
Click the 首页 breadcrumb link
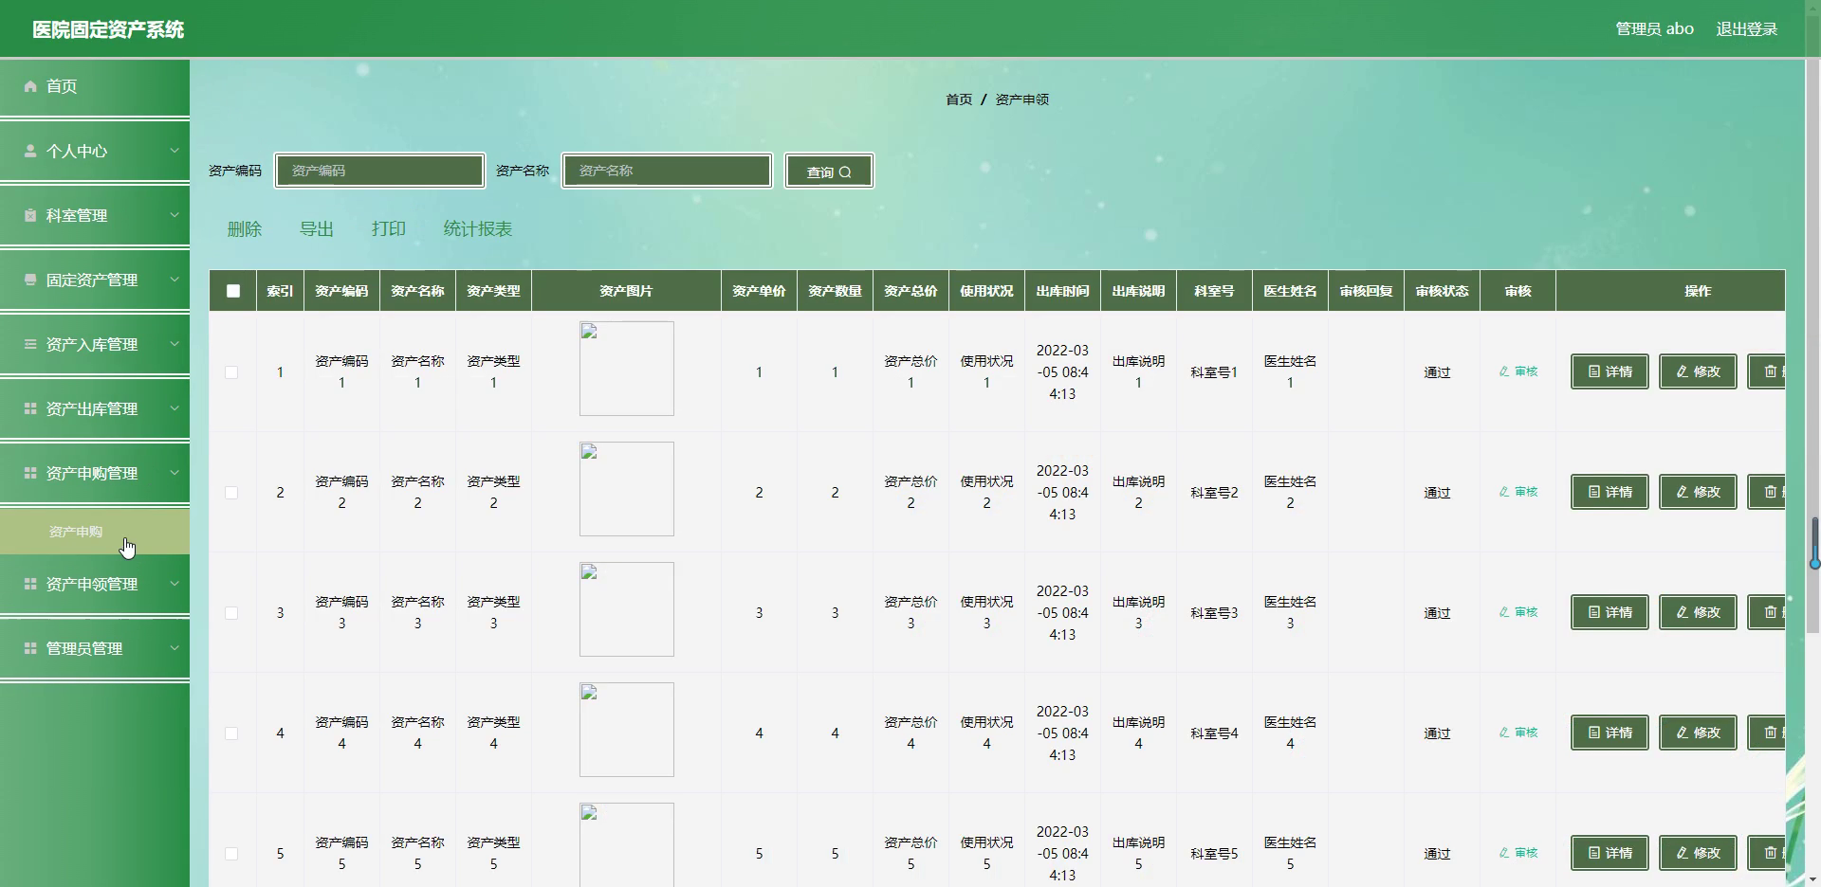[x=959, y=100]
